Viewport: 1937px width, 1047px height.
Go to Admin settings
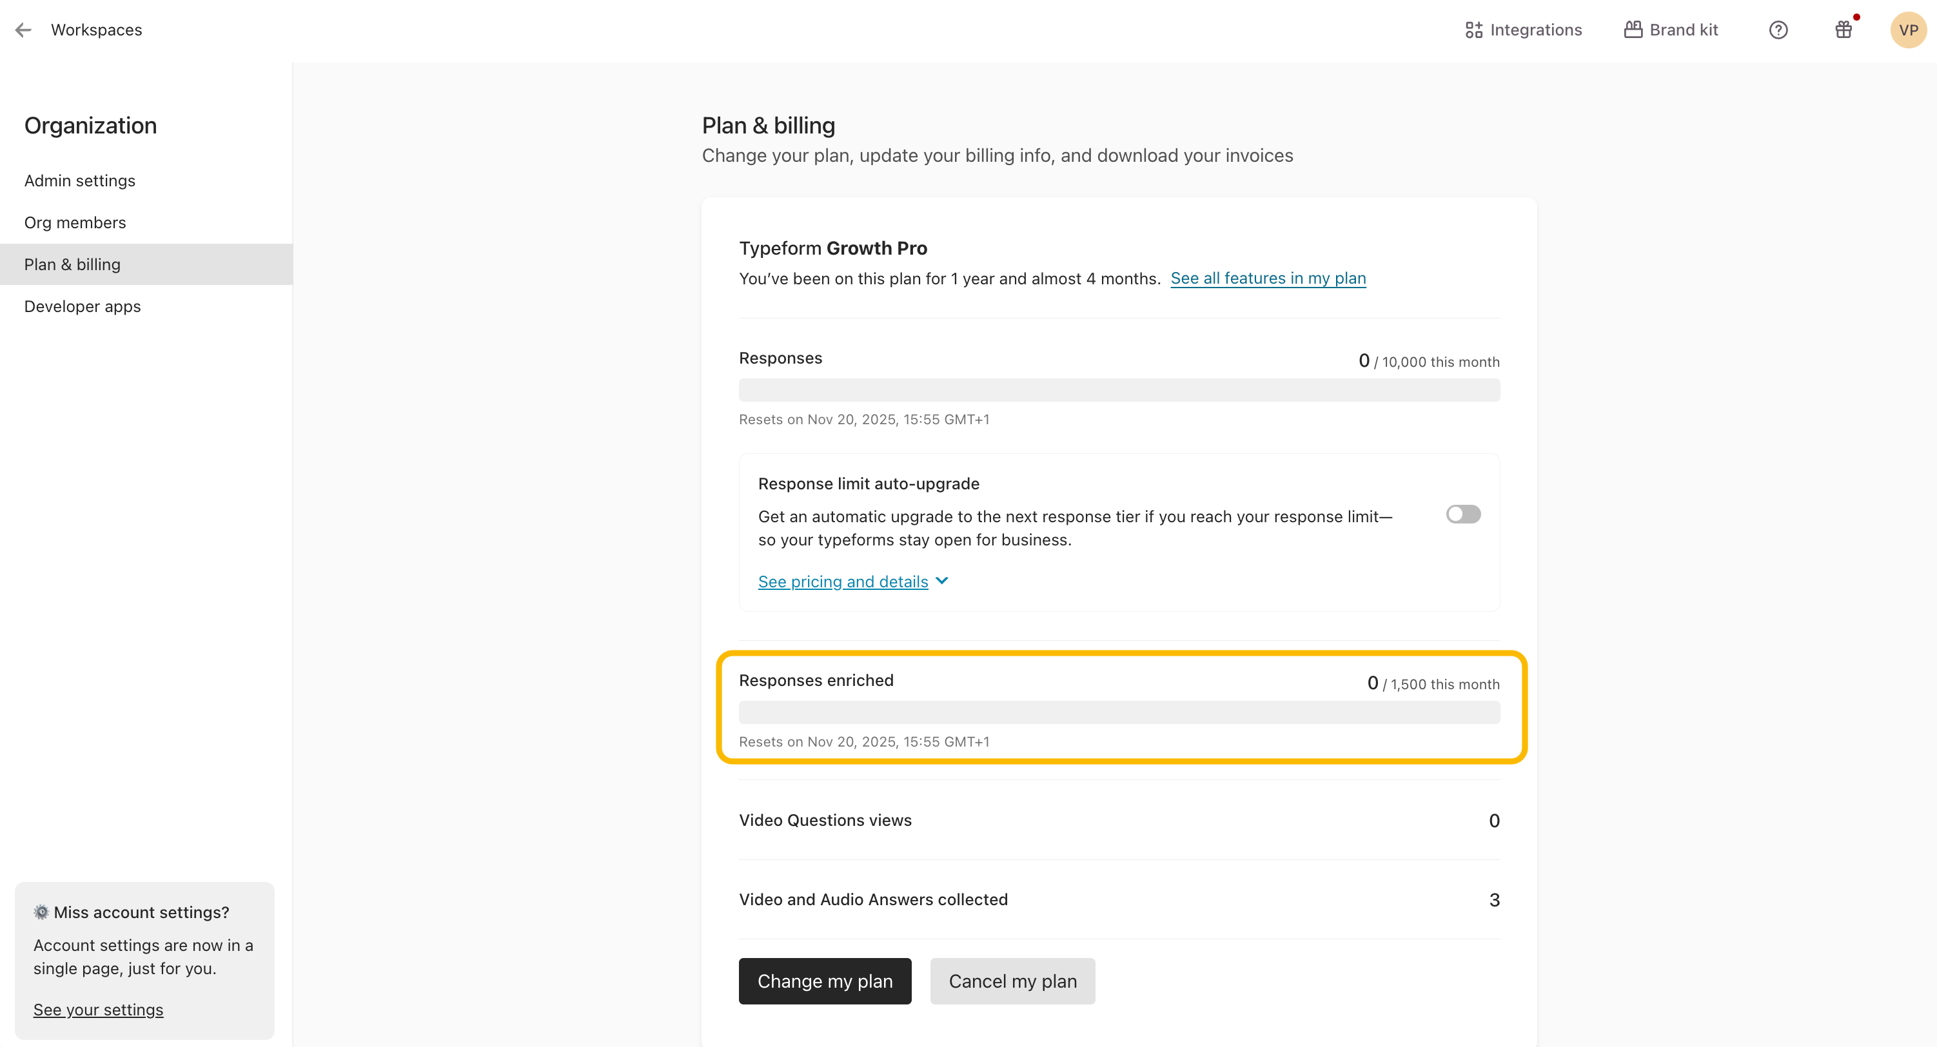click(x=80, y=181)
